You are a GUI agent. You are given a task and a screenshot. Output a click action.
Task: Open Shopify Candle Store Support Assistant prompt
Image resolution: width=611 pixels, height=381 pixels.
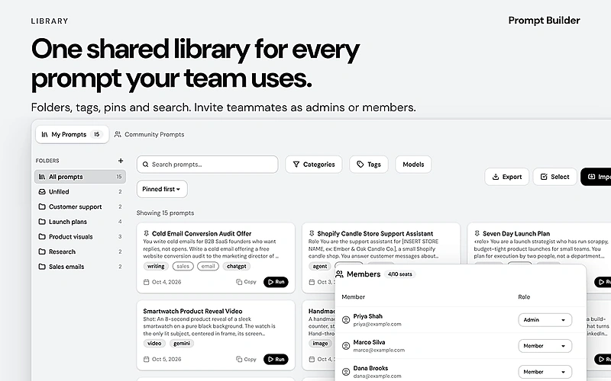pos(375,234)
